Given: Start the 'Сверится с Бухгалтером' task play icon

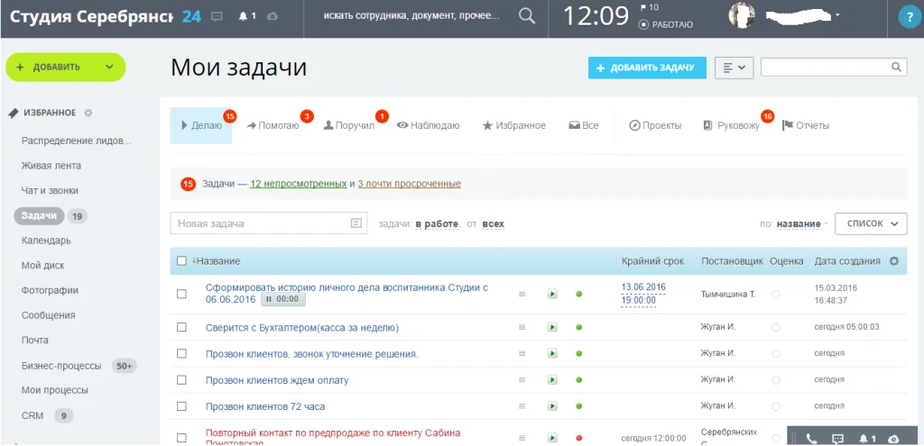Looking at the screenshot, I should tap(552, 327).
